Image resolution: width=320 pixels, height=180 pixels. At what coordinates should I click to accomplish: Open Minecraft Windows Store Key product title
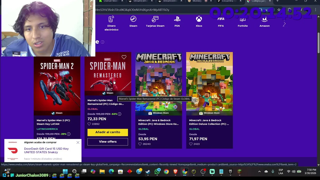(x=158, y=122)
